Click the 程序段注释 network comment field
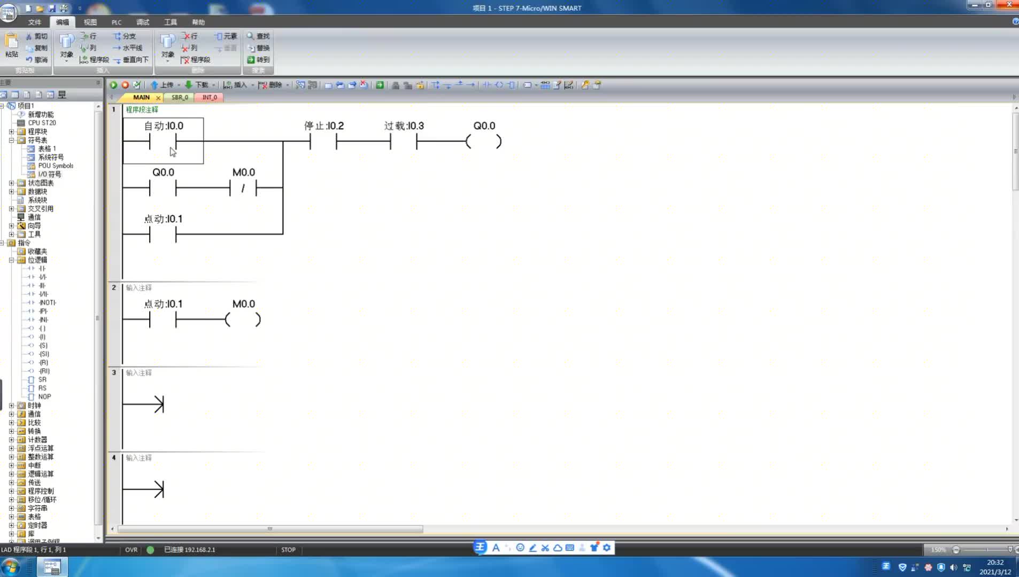Image resolution: width=1019 pixels, height=577 pixels. click(142, 110)
